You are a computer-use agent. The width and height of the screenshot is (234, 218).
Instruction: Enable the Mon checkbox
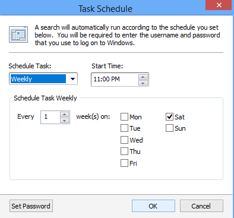(x=124, y=117)
